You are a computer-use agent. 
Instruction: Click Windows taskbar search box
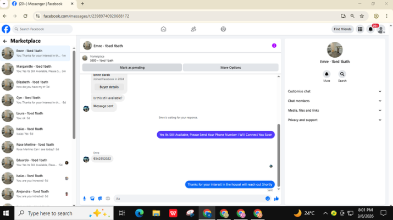[64, 213]
